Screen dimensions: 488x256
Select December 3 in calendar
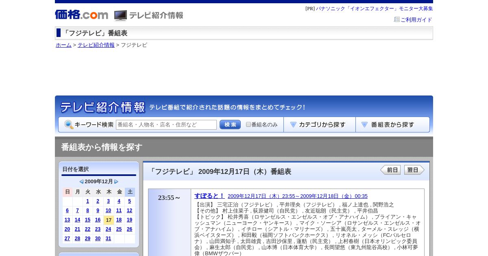pyautogui.click(x=108, y=201)
